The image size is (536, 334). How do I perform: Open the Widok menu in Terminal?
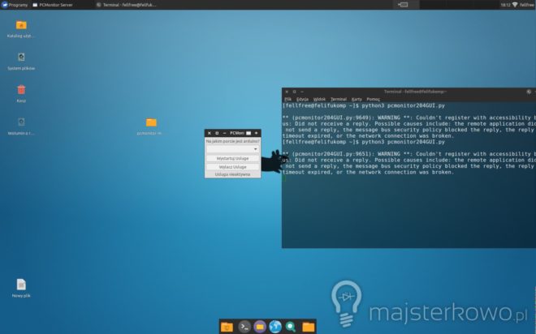319,99
